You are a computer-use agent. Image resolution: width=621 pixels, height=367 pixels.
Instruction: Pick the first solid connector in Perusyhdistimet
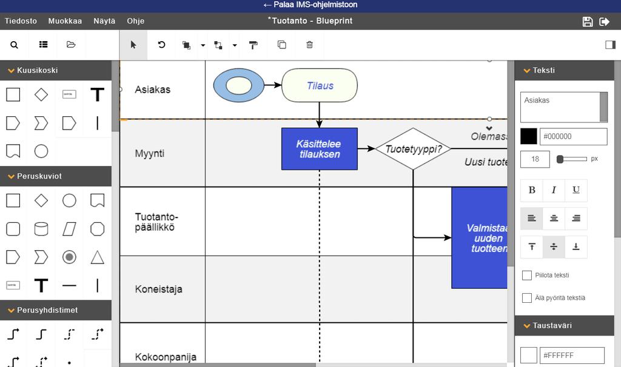tap(13, 334)
